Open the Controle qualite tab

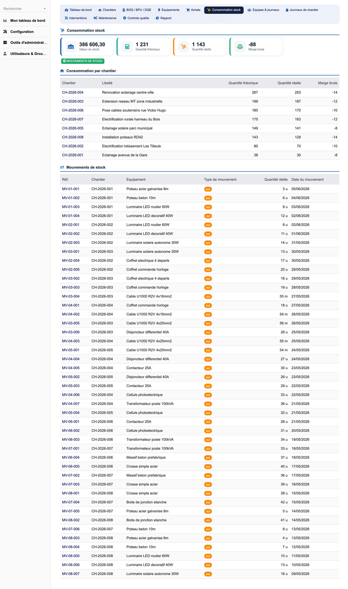click(136, 18)
